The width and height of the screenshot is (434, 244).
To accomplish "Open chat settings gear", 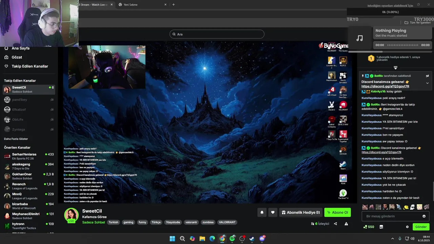I will tap(407, 227).
